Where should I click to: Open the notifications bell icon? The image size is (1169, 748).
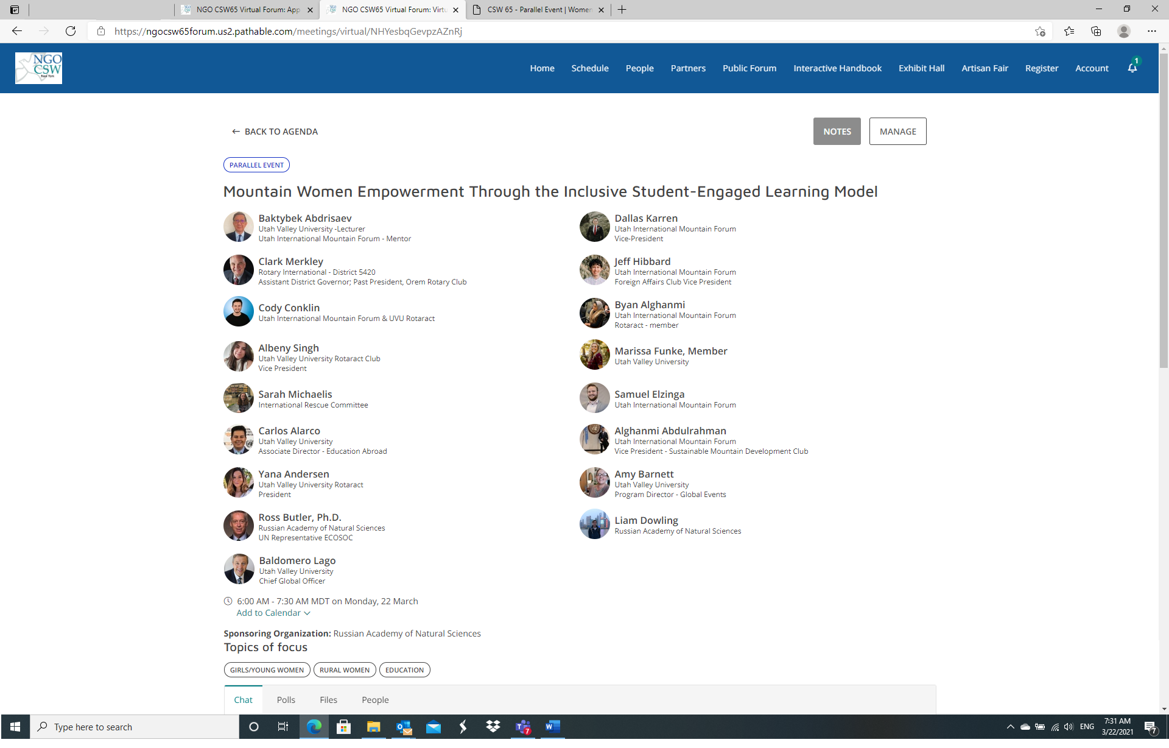pyautogui.click(x=1132, y=68)
